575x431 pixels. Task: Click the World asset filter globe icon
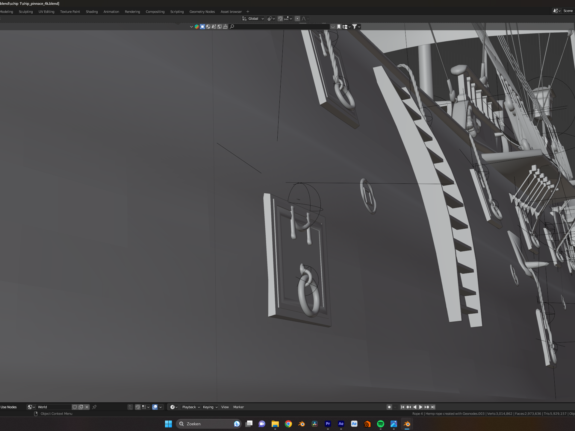(x=220, y=27)
